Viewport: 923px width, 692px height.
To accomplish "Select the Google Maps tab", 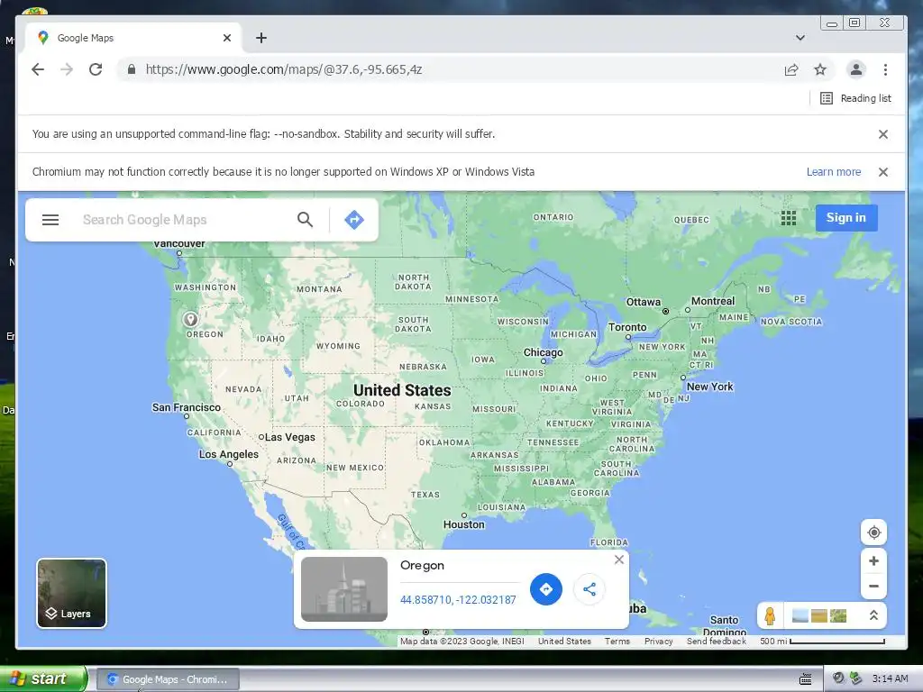I will pos(133,38).
